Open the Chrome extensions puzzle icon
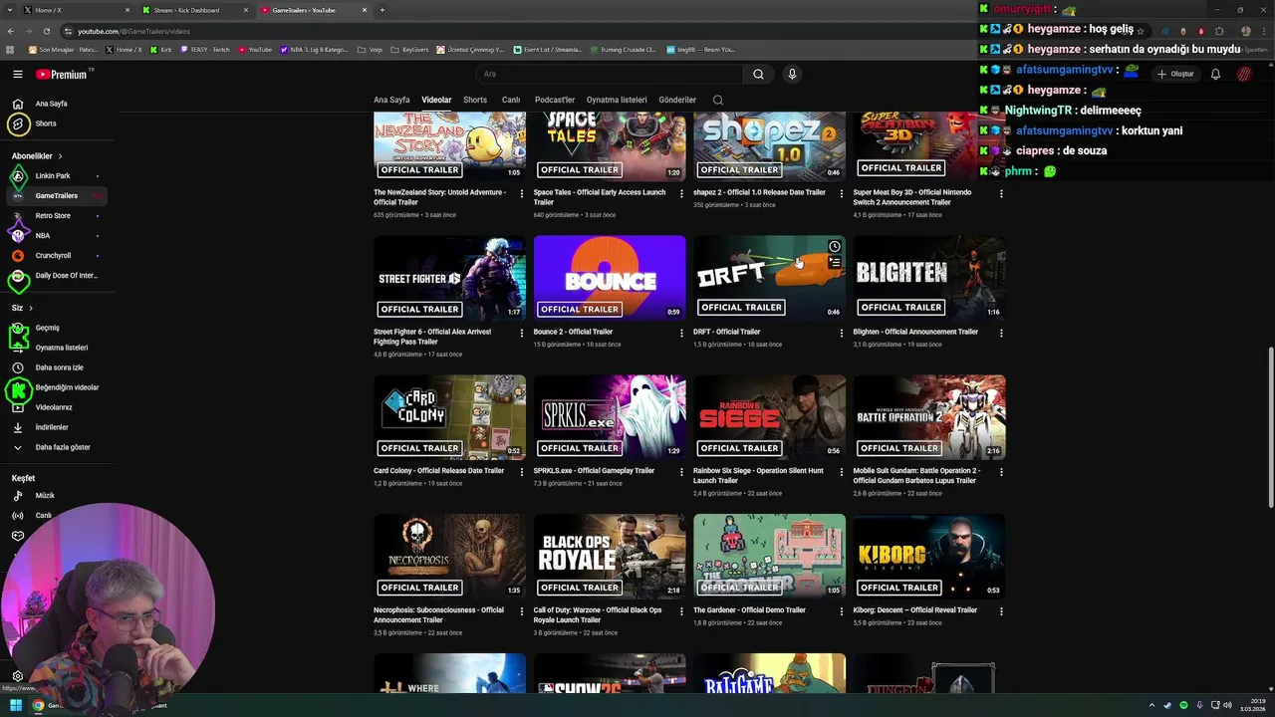 click(1219, 31)
